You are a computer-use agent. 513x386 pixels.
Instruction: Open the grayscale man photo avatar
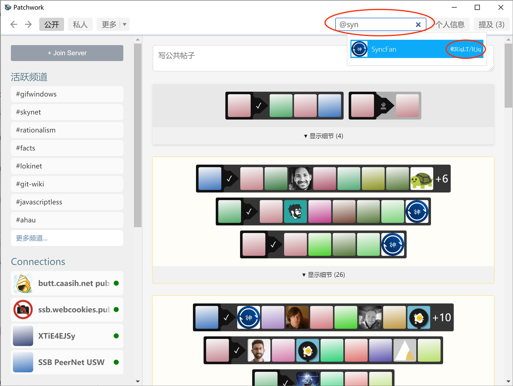[370, 317]
